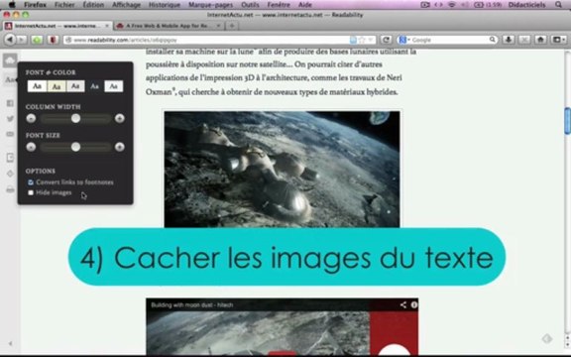
Task: Close the InternetActu.net tab
Action: point(107,26)
